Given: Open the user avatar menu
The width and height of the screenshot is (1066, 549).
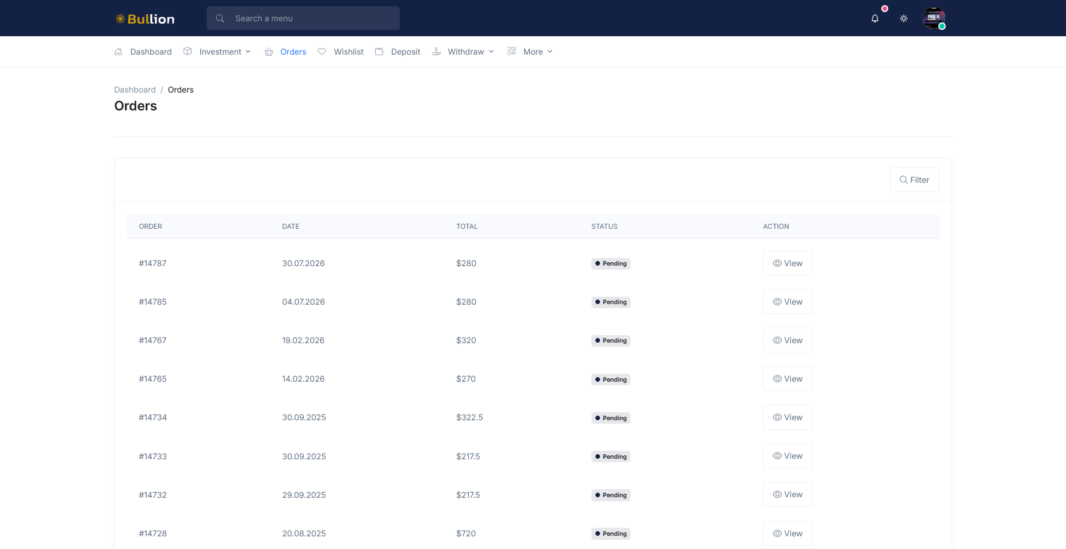Looking at the screenshot, I should 934,18.
